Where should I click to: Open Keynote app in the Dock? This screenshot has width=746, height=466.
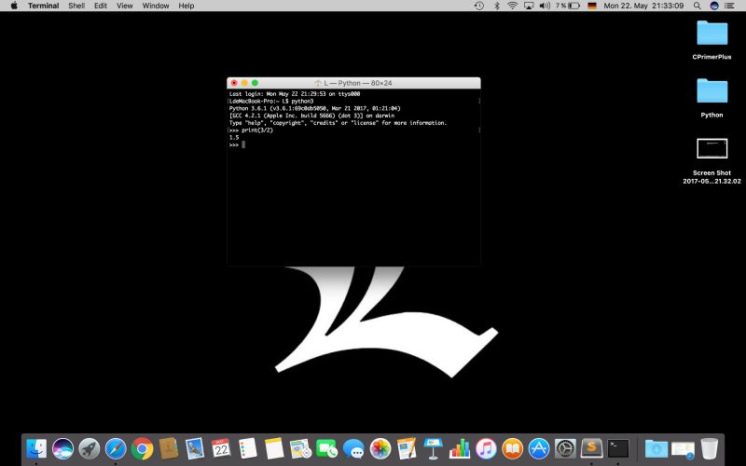(x=433, y=448)
